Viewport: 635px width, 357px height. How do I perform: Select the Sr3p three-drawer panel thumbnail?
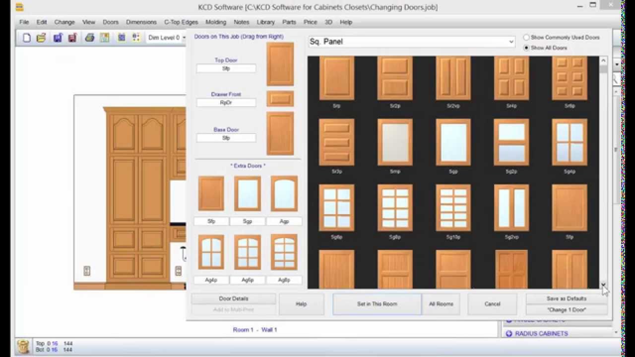(x=336, y=142)
